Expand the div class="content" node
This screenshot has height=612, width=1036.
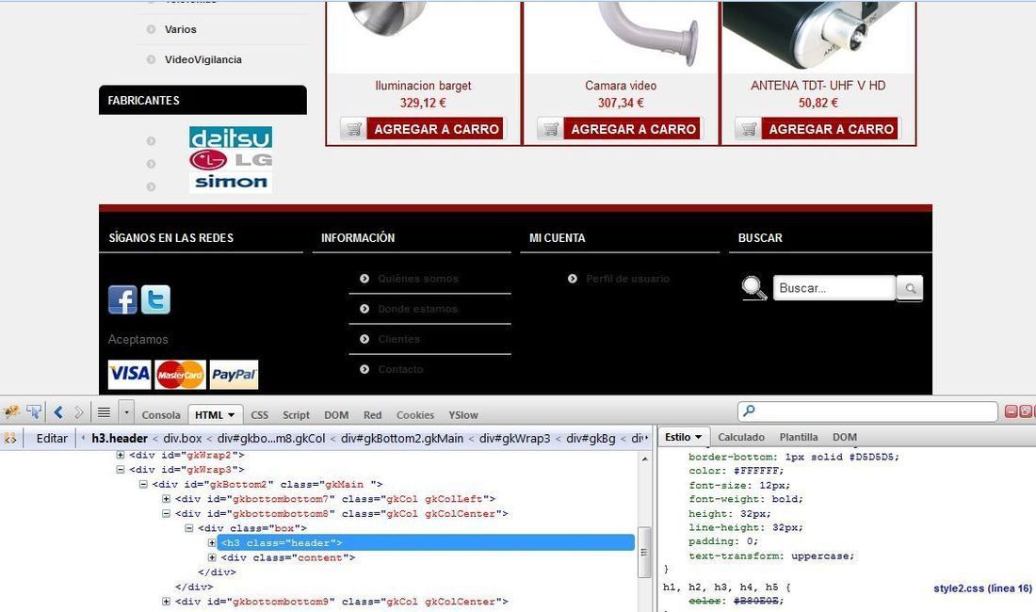[x=212, y=557]
